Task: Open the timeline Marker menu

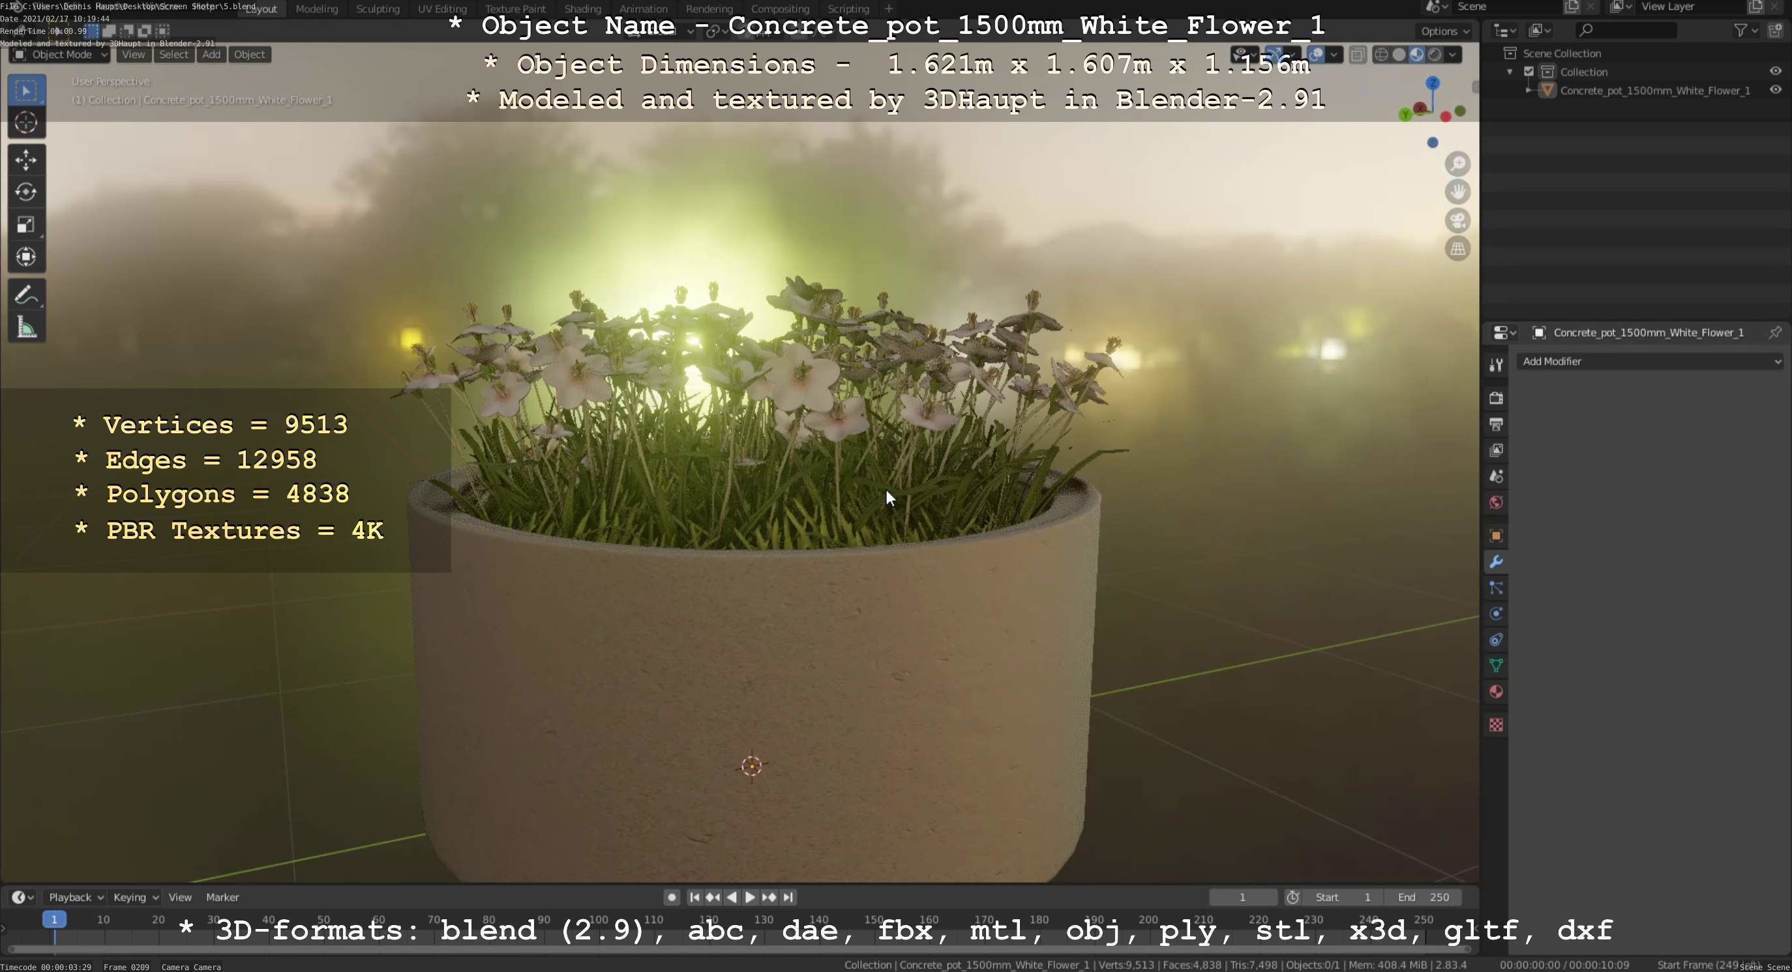Action: (222, 898)
